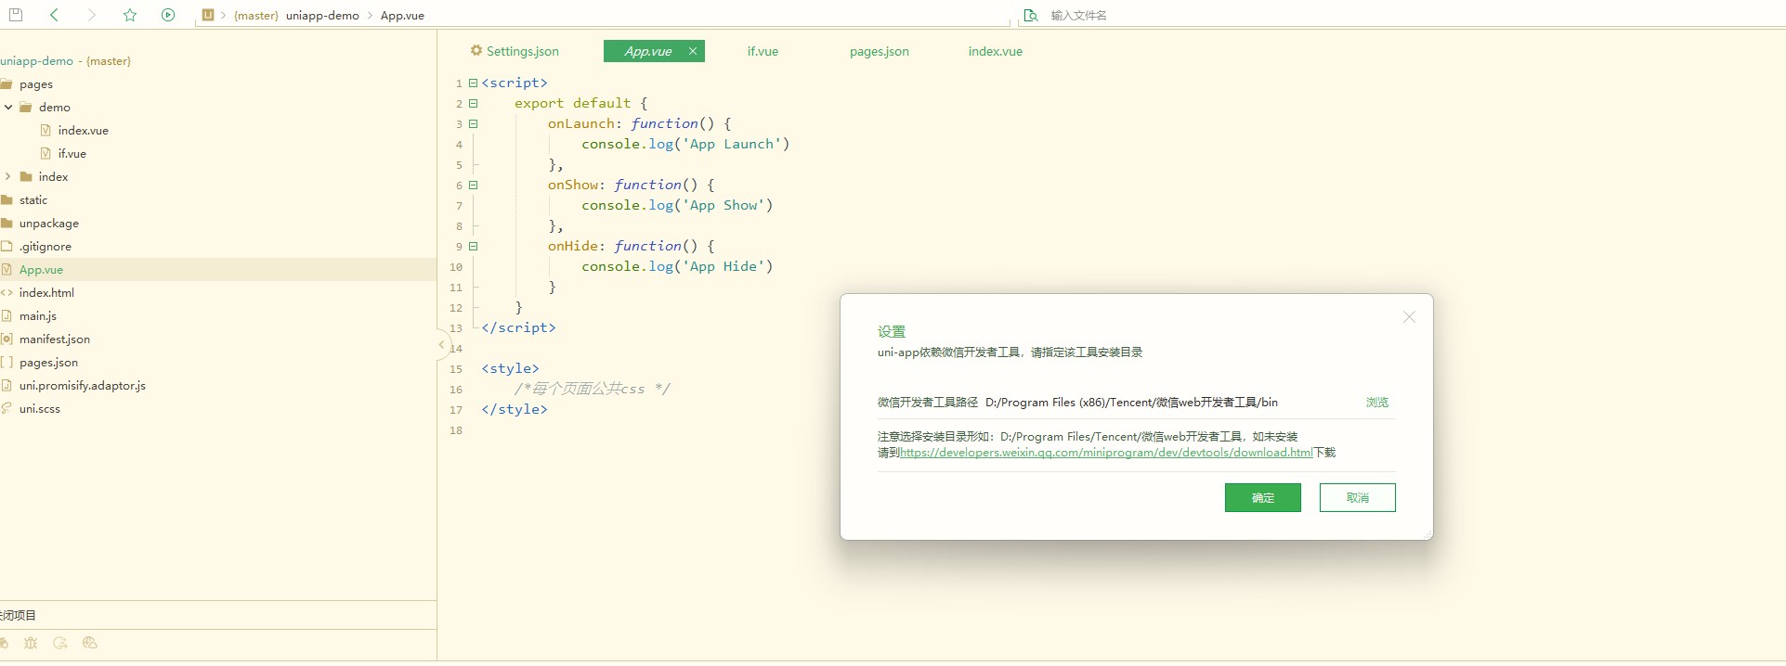
Task: Click the 关闭项目 close project entry
Action: coord(18,615)
